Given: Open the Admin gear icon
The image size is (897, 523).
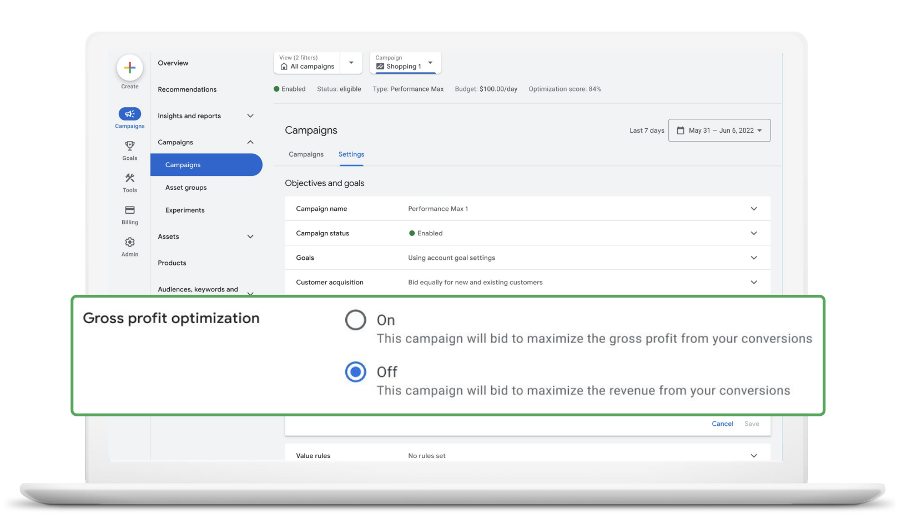Looking at the screenshot, I should (130, 242).
